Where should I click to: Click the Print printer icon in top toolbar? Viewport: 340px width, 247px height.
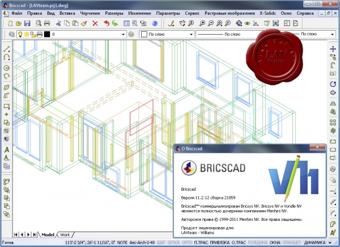coord(47,23)
